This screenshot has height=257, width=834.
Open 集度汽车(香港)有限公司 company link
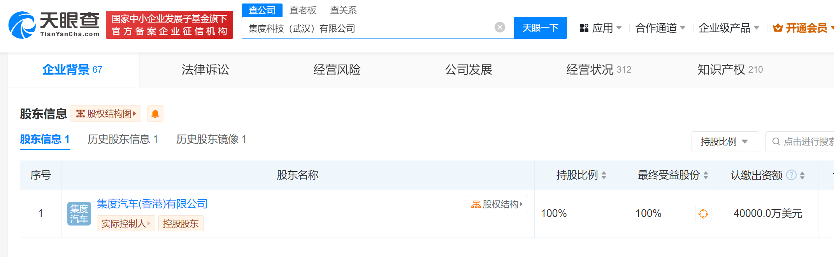[x=152, y=204]
